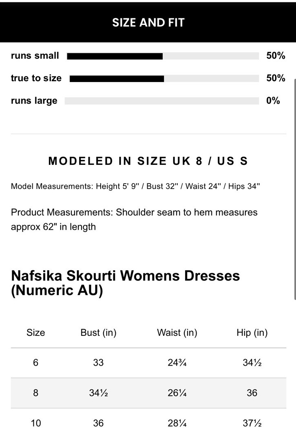Click the Product Measurements paragraph

click(x=134, y=219)
